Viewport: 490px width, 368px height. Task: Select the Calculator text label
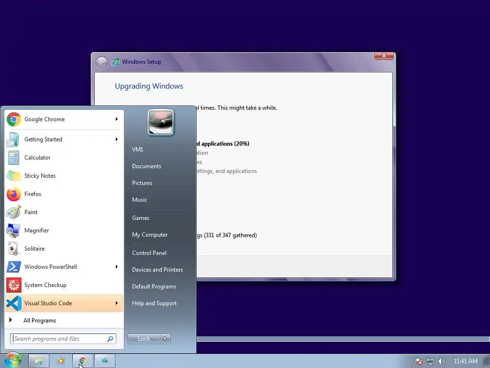click(x=37, y=158)
